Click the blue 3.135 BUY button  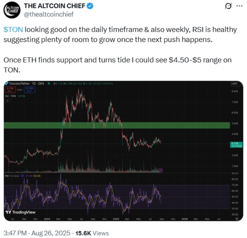pyautogui.click(x=29, y=90)
